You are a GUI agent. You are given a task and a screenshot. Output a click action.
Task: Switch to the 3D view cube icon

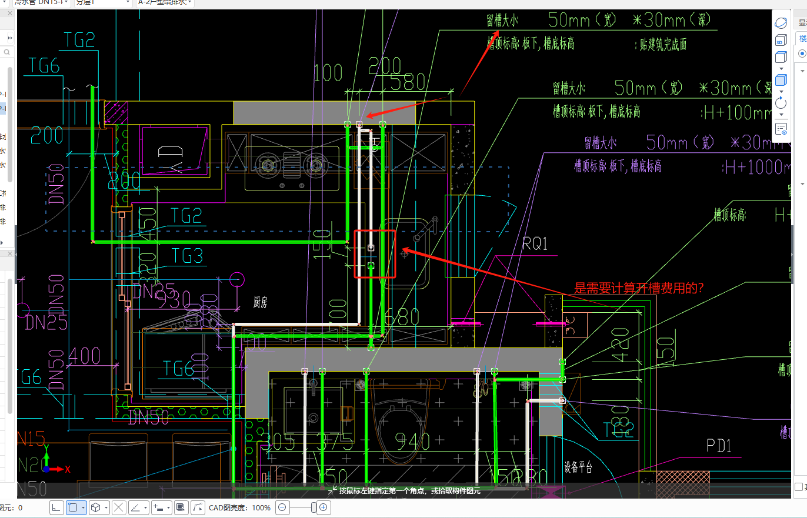point(781,41)
